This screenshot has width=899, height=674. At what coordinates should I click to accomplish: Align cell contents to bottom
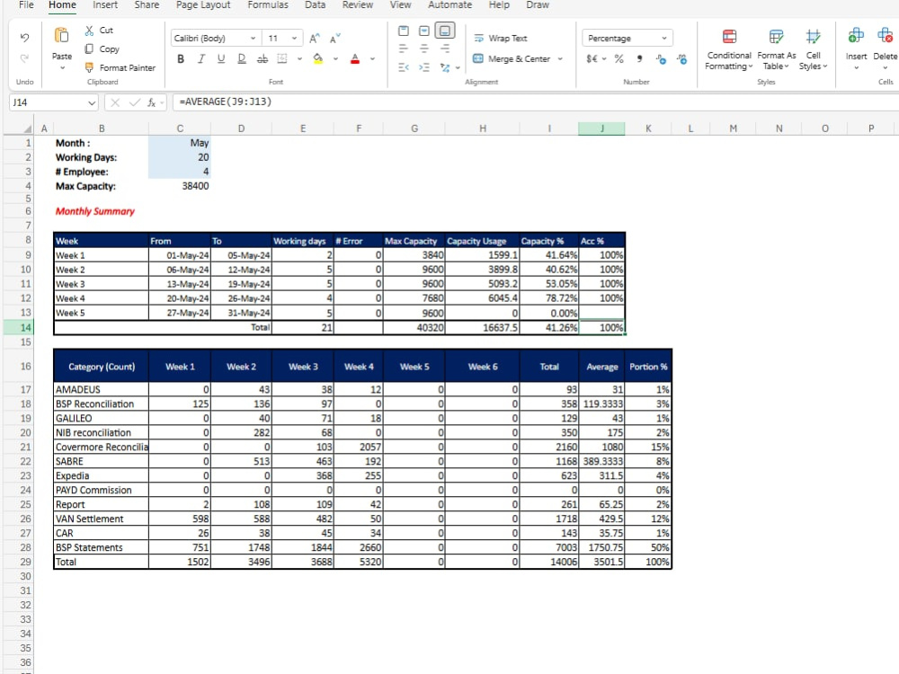pos(445,31)
